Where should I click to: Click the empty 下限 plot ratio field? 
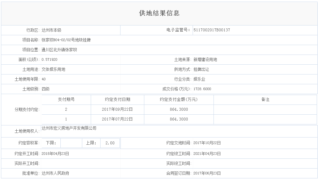coord(71,143)
